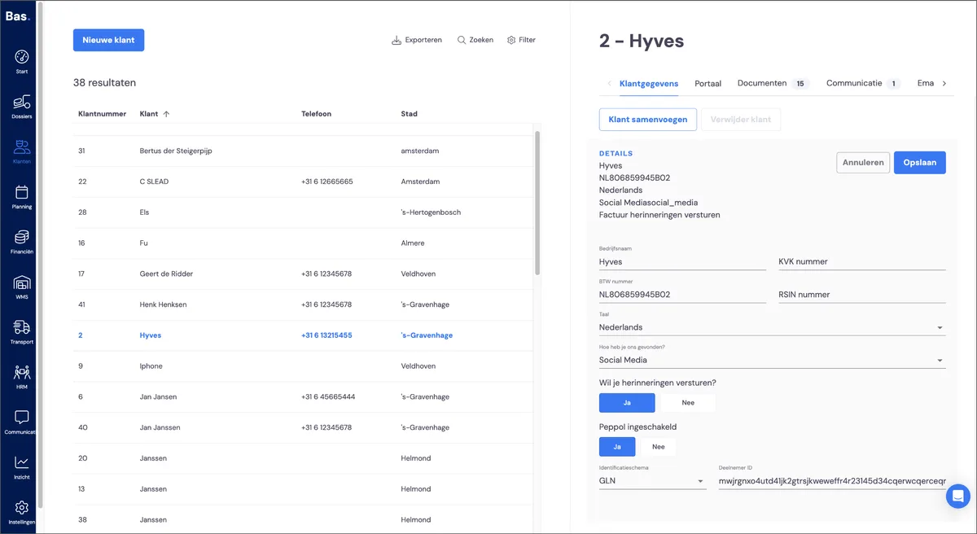Click the customer list scrollbar
The height and width of the screenshot is (534, 977).
coord(537,204)
